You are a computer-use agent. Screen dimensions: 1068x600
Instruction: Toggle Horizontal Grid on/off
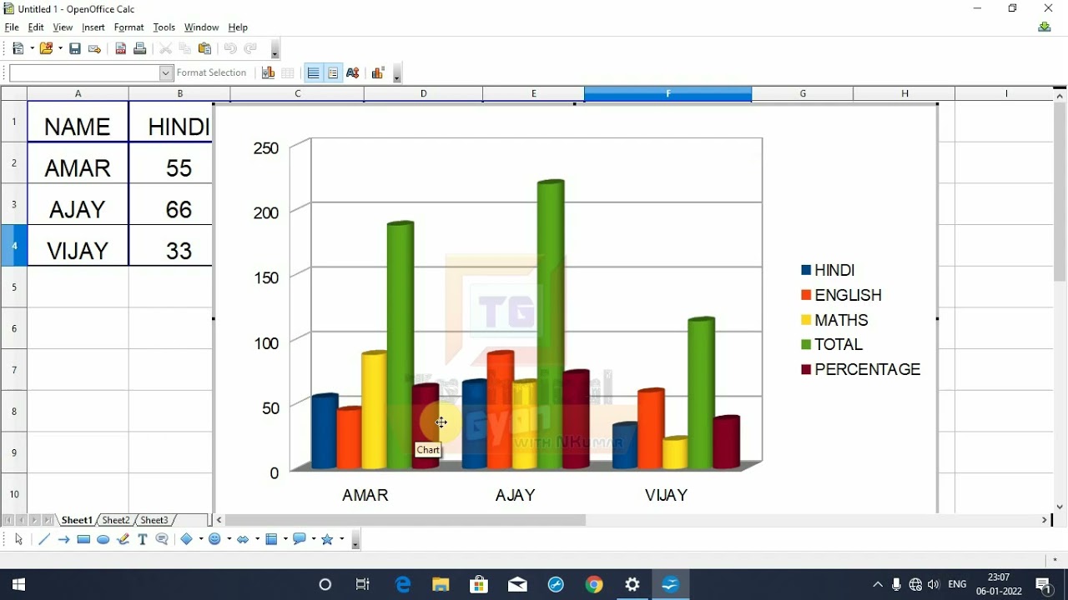tap(313, 73)
